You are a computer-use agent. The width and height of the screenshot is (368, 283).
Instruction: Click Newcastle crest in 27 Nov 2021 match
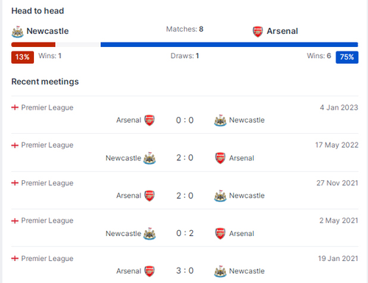point(220,196)
